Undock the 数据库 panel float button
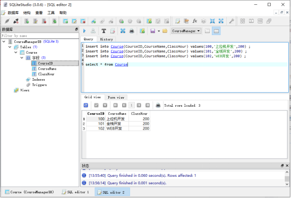 [76, 29]
